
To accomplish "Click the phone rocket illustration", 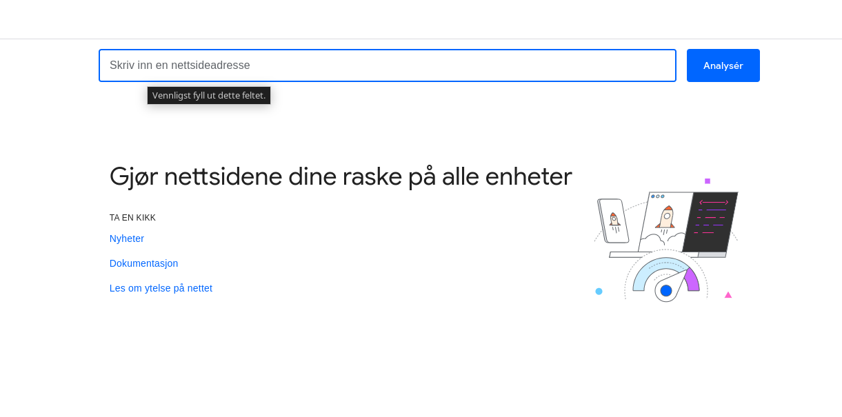I will coord(614,221).
